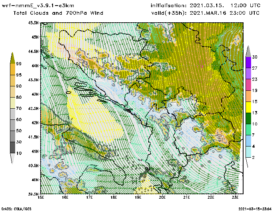Pick the dark gray 10–30 cloud swatch
279x211 pixels.
[x=13, y=148]
